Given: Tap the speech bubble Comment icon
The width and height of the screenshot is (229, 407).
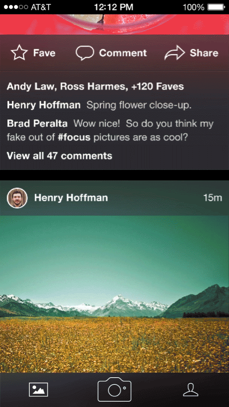Looking at the screenshot, I should pos(85,53).
